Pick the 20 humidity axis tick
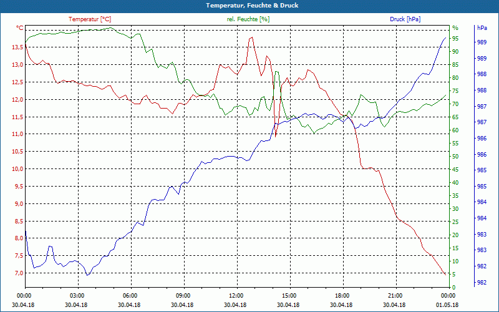This screenshot has height=312, width=499. (x=455, y=235)
